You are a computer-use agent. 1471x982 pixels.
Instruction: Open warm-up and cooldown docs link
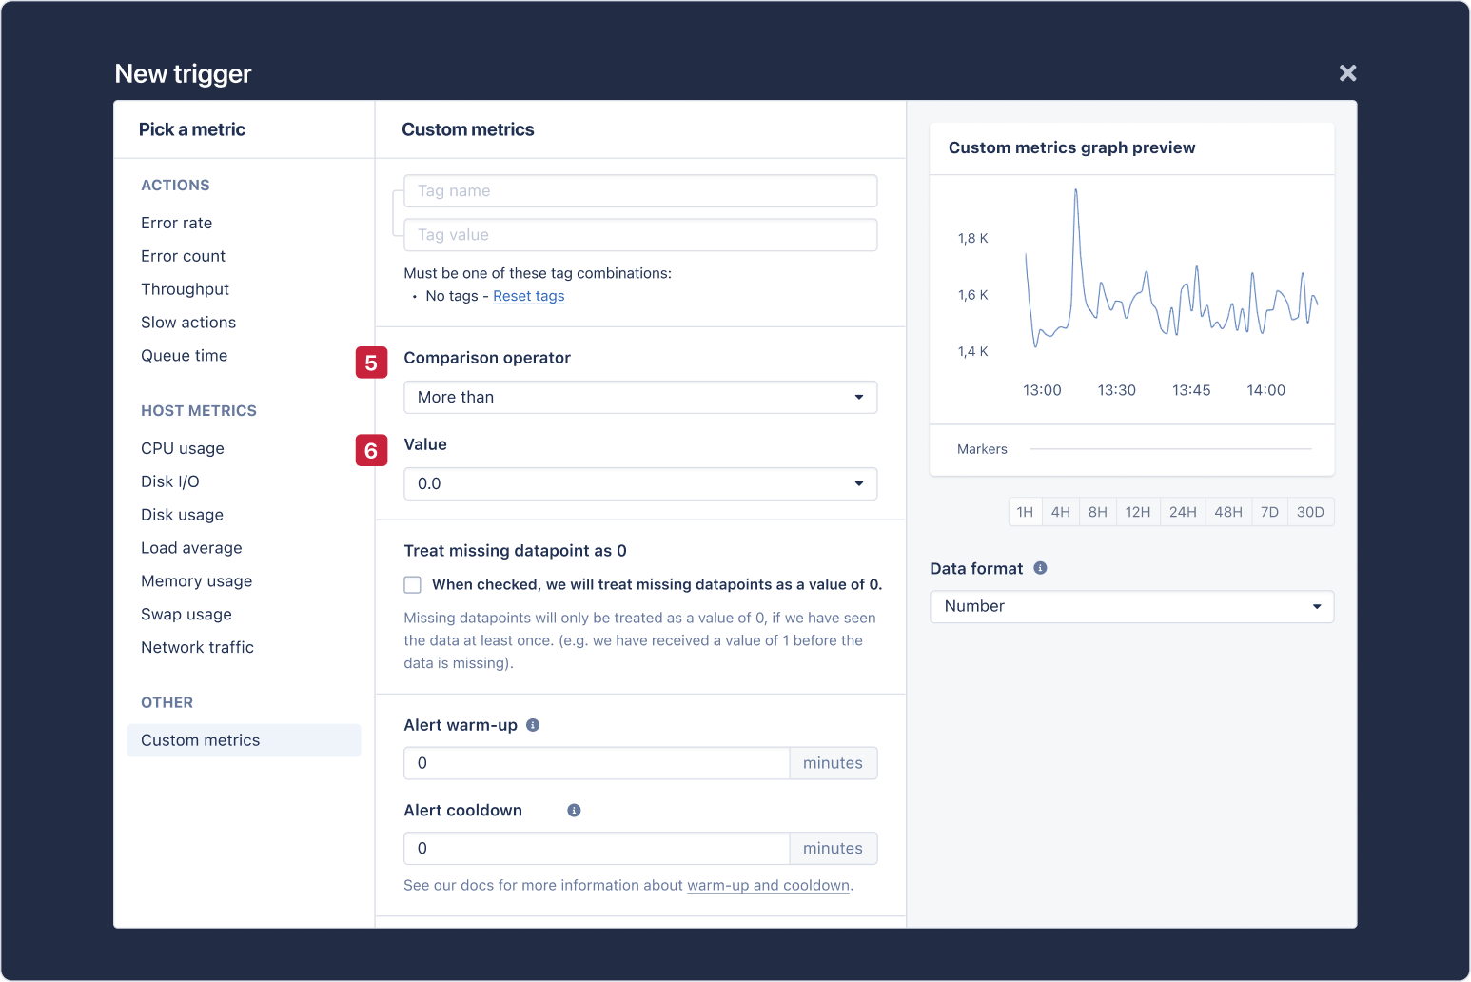point(768,885)
